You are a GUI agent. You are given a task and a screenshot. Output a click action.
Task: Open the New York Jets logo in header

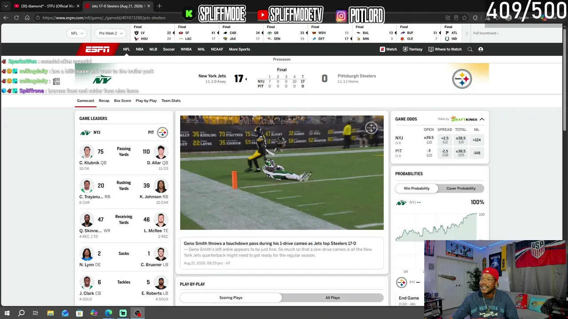coord(102,80)
